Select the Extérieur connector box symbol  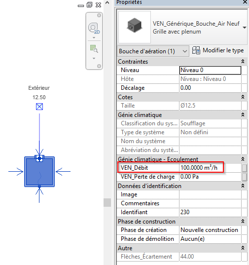39,107
